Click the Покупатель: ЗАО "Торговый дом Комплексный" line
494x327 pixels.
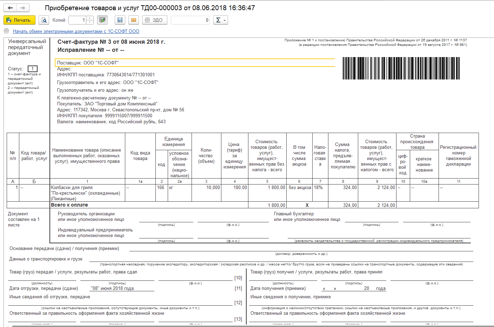107,104
